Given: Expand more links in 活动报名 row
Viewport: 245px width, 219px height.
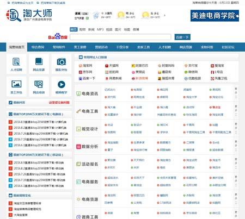Looking at the screenshot, I should 236,164.
